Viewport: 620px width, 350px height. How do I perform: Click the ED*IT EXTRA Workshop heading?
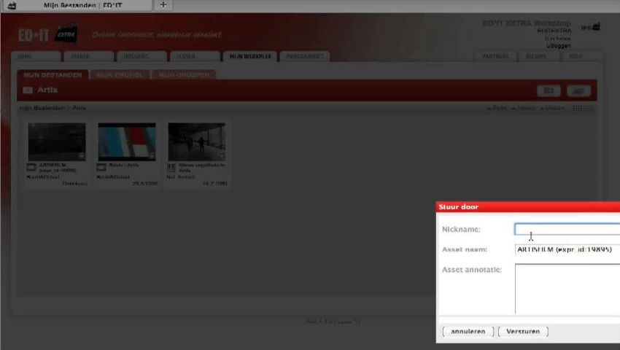pyautogui.click(x=527, y=23)
